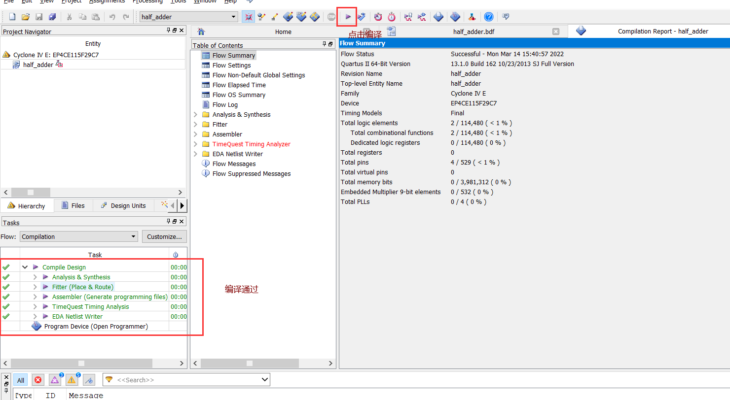The height and width of the screenshot is (400, 730).
Task: Click the Copy toolbar icon
Action: click(x=82, y=17)
